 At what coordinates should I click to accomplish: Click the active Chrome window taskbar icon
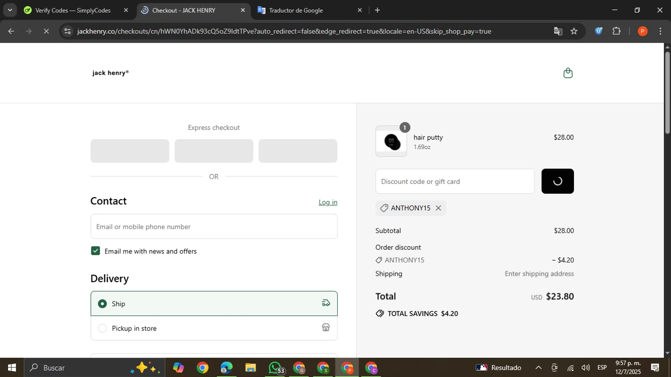coord(348,368)
